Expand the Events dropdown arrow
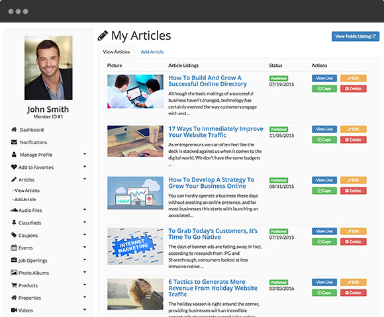 point(85,247)
